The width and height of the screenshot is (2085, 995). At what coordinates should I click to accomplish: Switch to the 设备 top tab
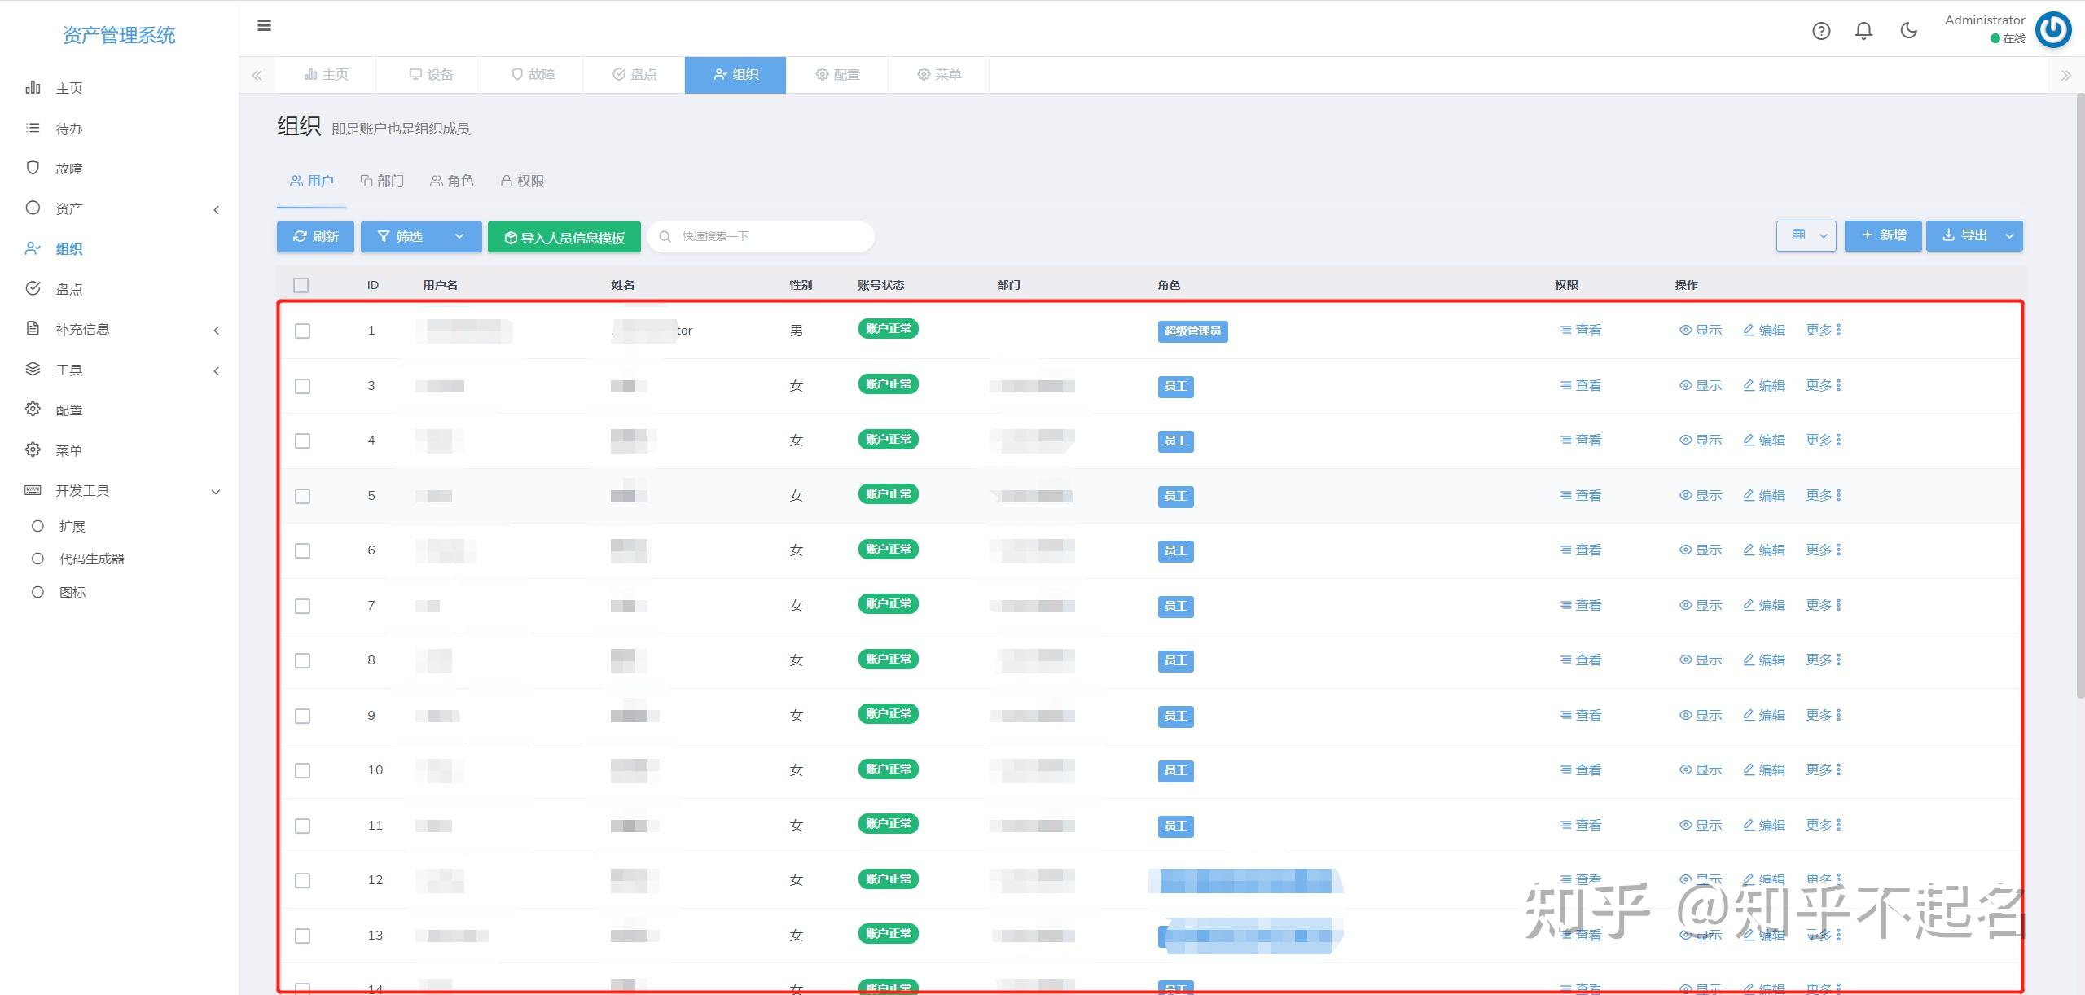click(429, 74)
